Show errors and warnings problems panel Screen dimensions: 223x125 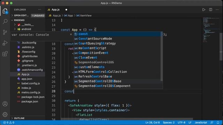pyautogui.click(x=8, y=123)
